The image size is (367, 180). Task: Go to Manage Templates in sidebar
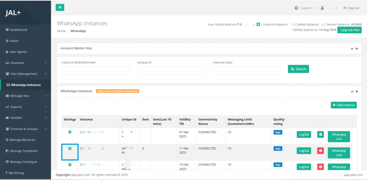tap(24, 151)
